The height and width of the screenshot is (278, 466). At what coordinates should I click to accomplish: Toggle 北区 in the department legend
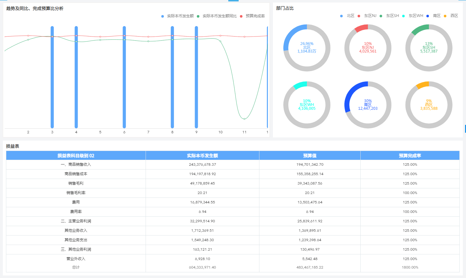(x=347, y=16)
